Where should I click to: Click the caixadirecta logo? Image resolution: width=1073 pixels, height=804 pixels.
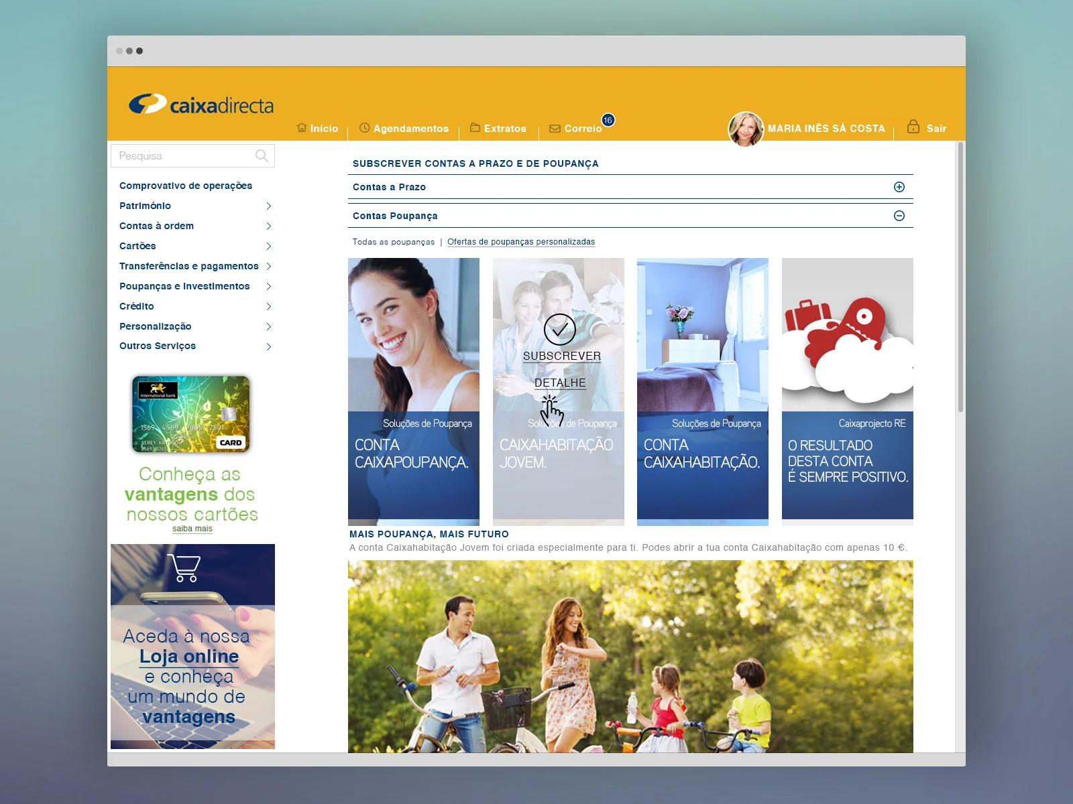[201, 105]
